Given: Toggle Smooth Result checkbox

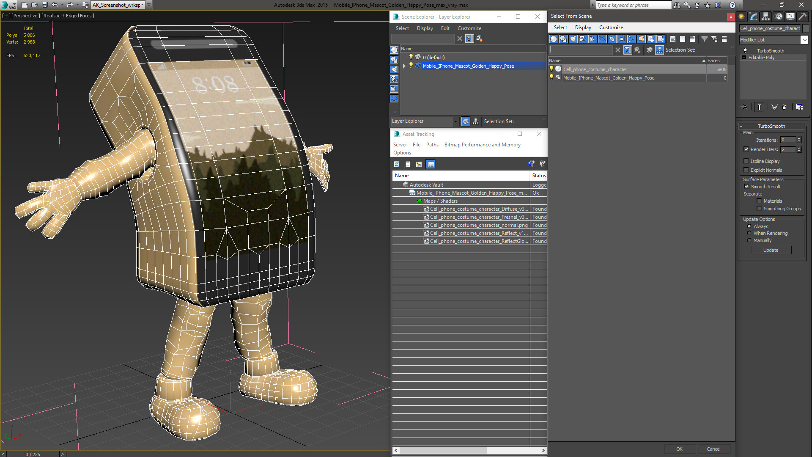Looking at the screenshot, I should [x=746, y=187].
